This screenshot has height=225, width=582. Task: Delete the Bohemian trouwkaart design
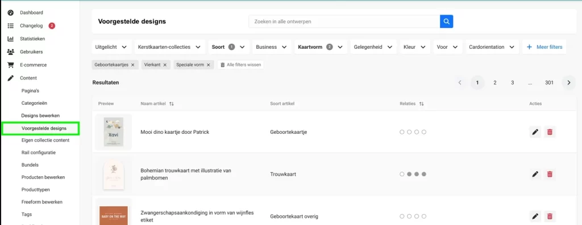click(x=550, y=174)
